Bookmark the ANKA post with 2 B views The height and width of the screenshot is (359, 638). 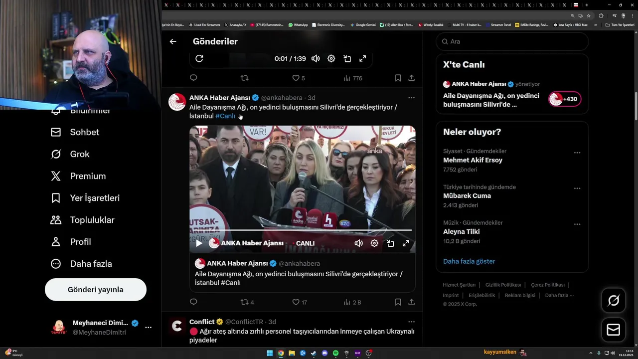pyautogui.click(x=398, y=302)
